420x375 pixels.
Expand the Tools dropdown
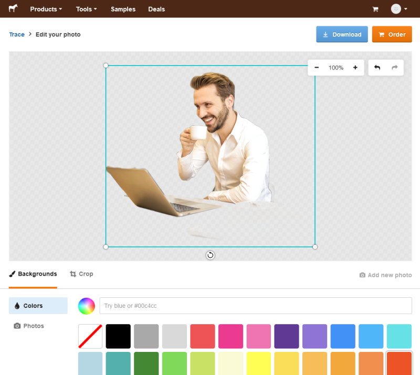[x=86, y=9]
